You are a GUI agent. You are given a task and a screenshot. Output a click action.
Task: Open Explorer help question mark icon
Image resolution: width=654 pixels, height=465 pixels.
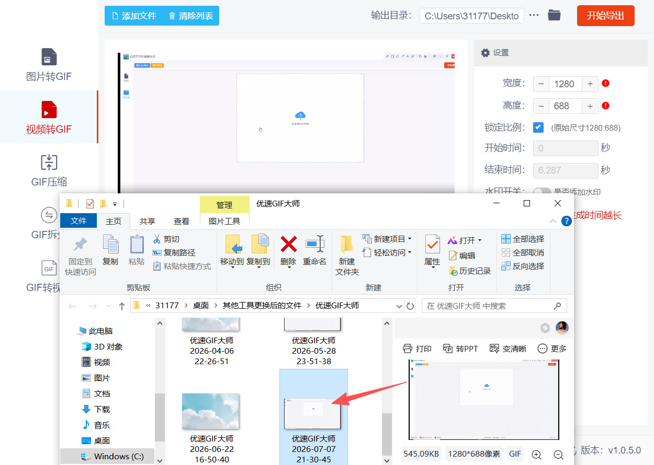(566, 221)
